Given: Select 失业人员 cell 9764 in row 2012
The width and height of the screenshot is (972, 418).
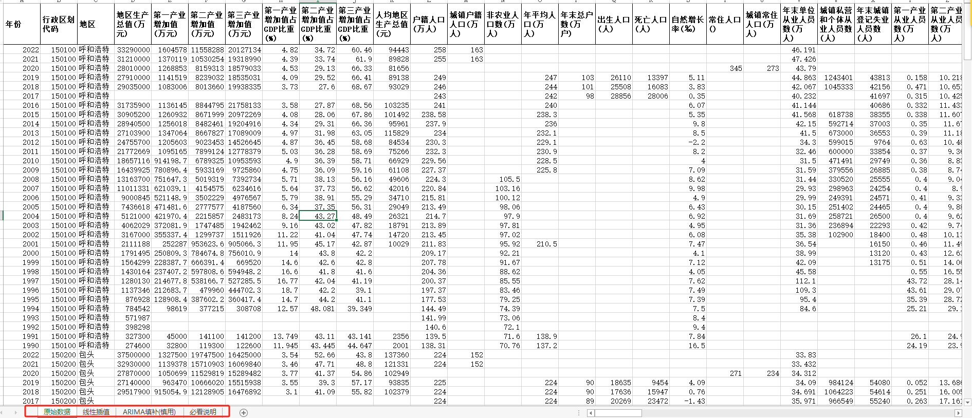Looking at the screenshot, I should click(x=873, y=142).
